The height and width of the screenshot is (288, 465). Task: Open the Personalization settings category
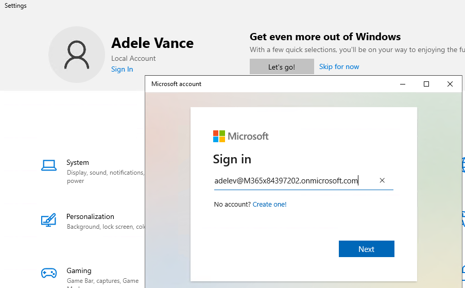(93, 221)
